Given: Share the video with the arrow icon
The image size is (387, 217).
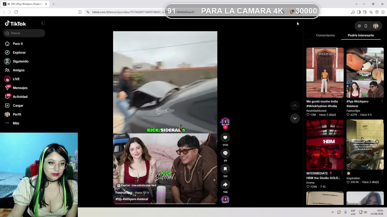Looking at the screenshot, I should (225, 184).
